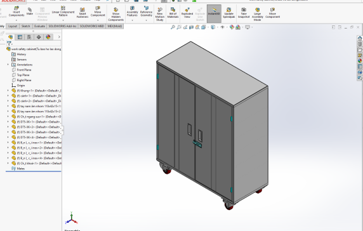Open the MEX(Mold) tab
Image resolution: width=363 pixels, height=231 pixels.
coord(114,26)
